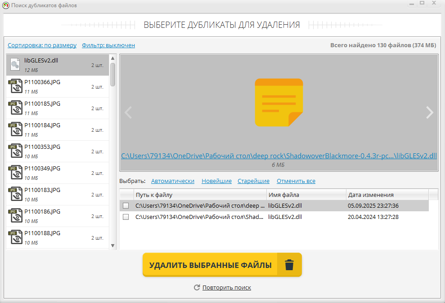Select the P1100353.JPG duplicate group

[x=58, y=151]
